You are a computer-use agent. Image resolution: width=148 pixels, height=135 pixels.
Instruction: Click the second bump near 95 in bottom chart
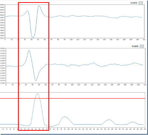point(65,117)
